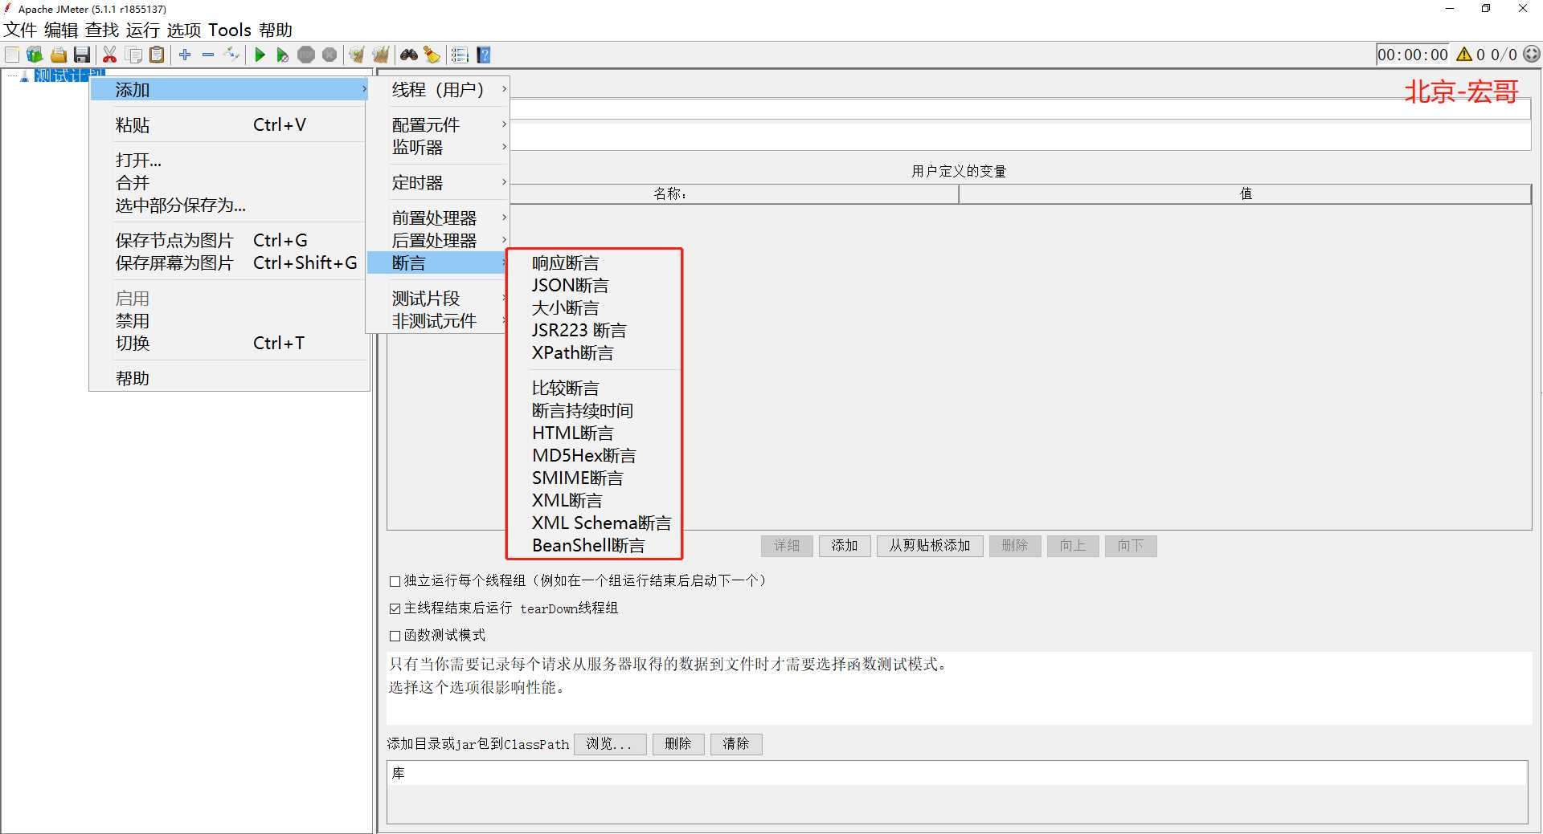Viewport: 1543px width, 834px height.
Task: Expand the 后置处理器 submenu
Action: click(x=438, y=241)
